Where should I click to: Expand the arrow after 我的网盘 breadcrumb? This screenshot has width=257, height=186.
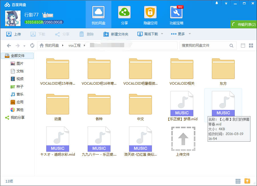(63, 45)
